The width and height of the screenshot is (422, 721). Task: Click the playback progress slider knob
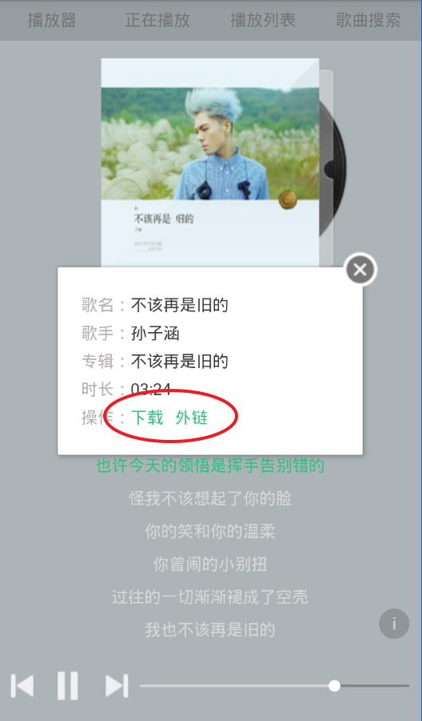click(335, 686)
